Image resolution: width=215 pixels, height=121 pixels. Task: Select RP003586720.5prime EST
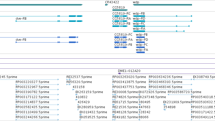[x=185, y=92]
